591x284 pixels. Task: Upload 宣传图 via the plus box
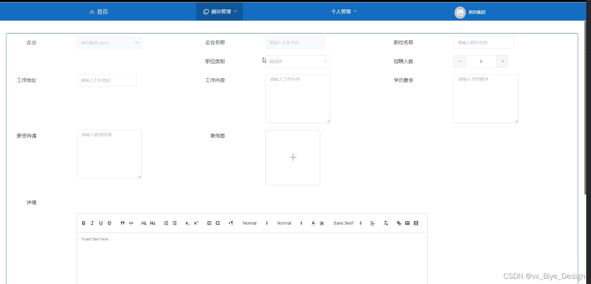[293, 157]
